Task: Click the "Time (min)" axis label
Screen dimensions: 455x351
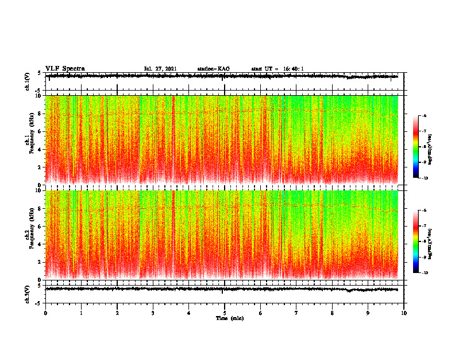Action: click(x=230, y=318)
